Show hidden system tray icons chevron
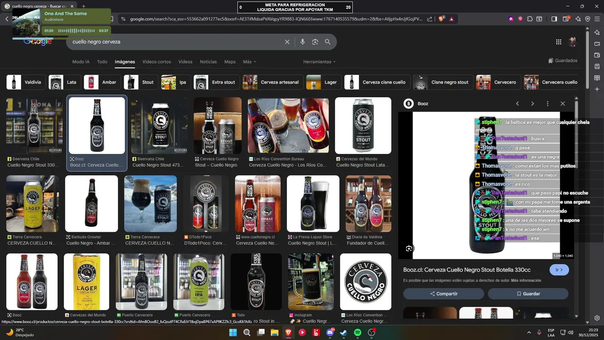 (x=528, y=332)
